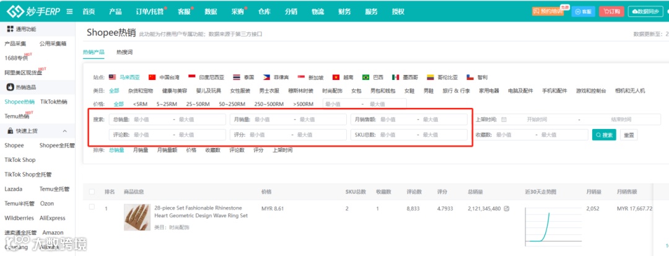Click the orange 预约培训 button
The width and height of the screenshot is (669, 256).
[x=548, y=12]
